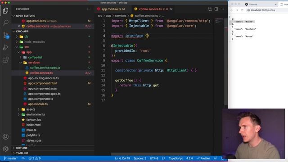Open the Extensions view
Screen dimensions: 288x162
[5, 59]
